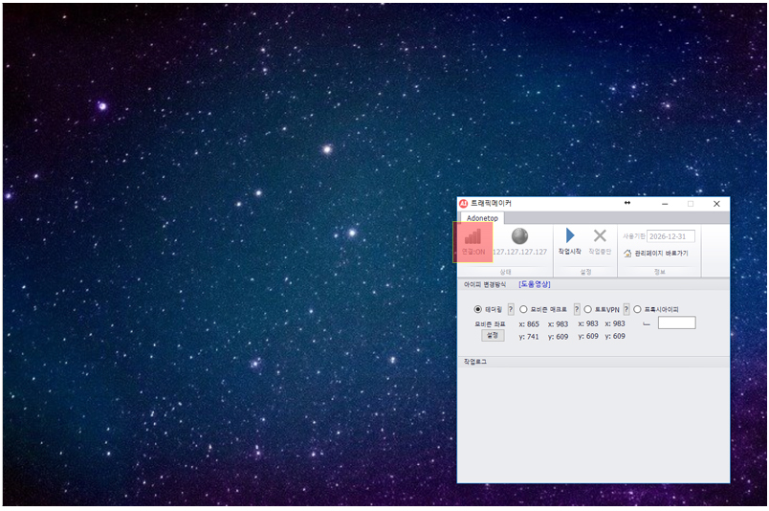Minimize the 트래픽메이커 window
The height and width of the screenshot is (511, 769).
(665, 204)
